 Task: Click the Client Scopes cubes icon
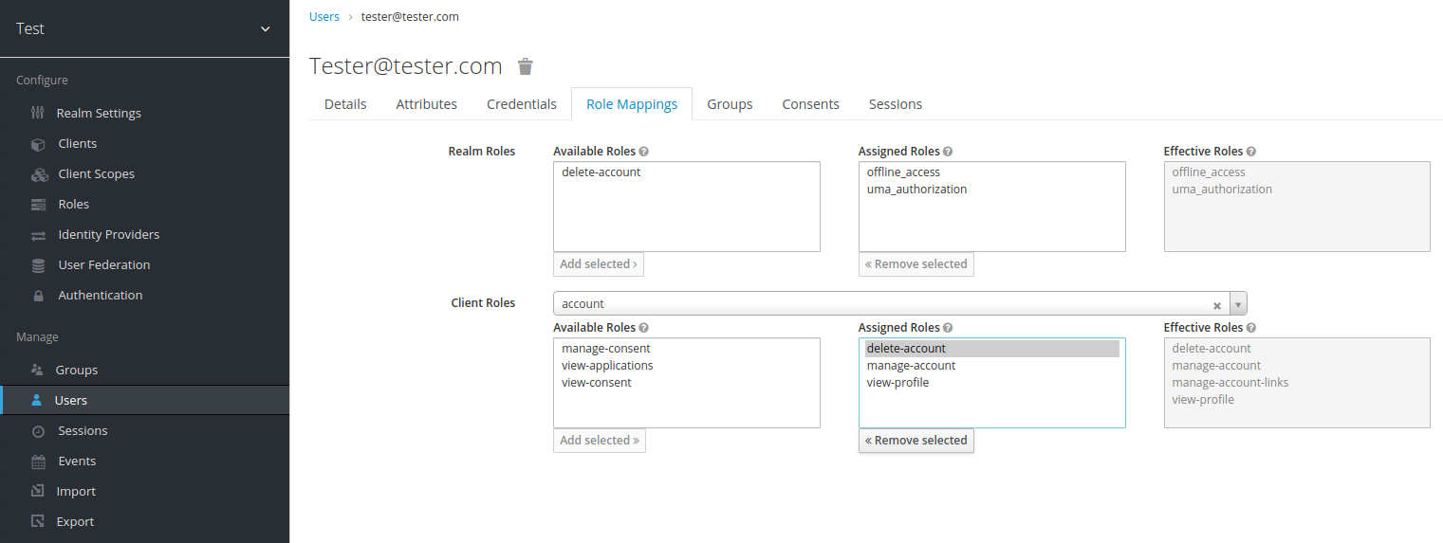pyautogui.click(x=39, y=174)
